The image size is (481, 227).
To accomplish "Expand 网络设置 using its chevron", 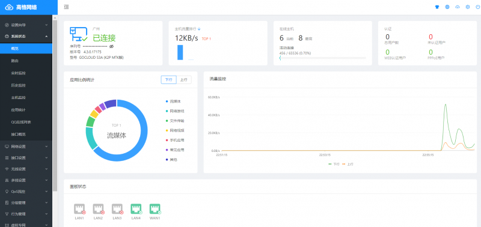I will (x=46, y=147).
